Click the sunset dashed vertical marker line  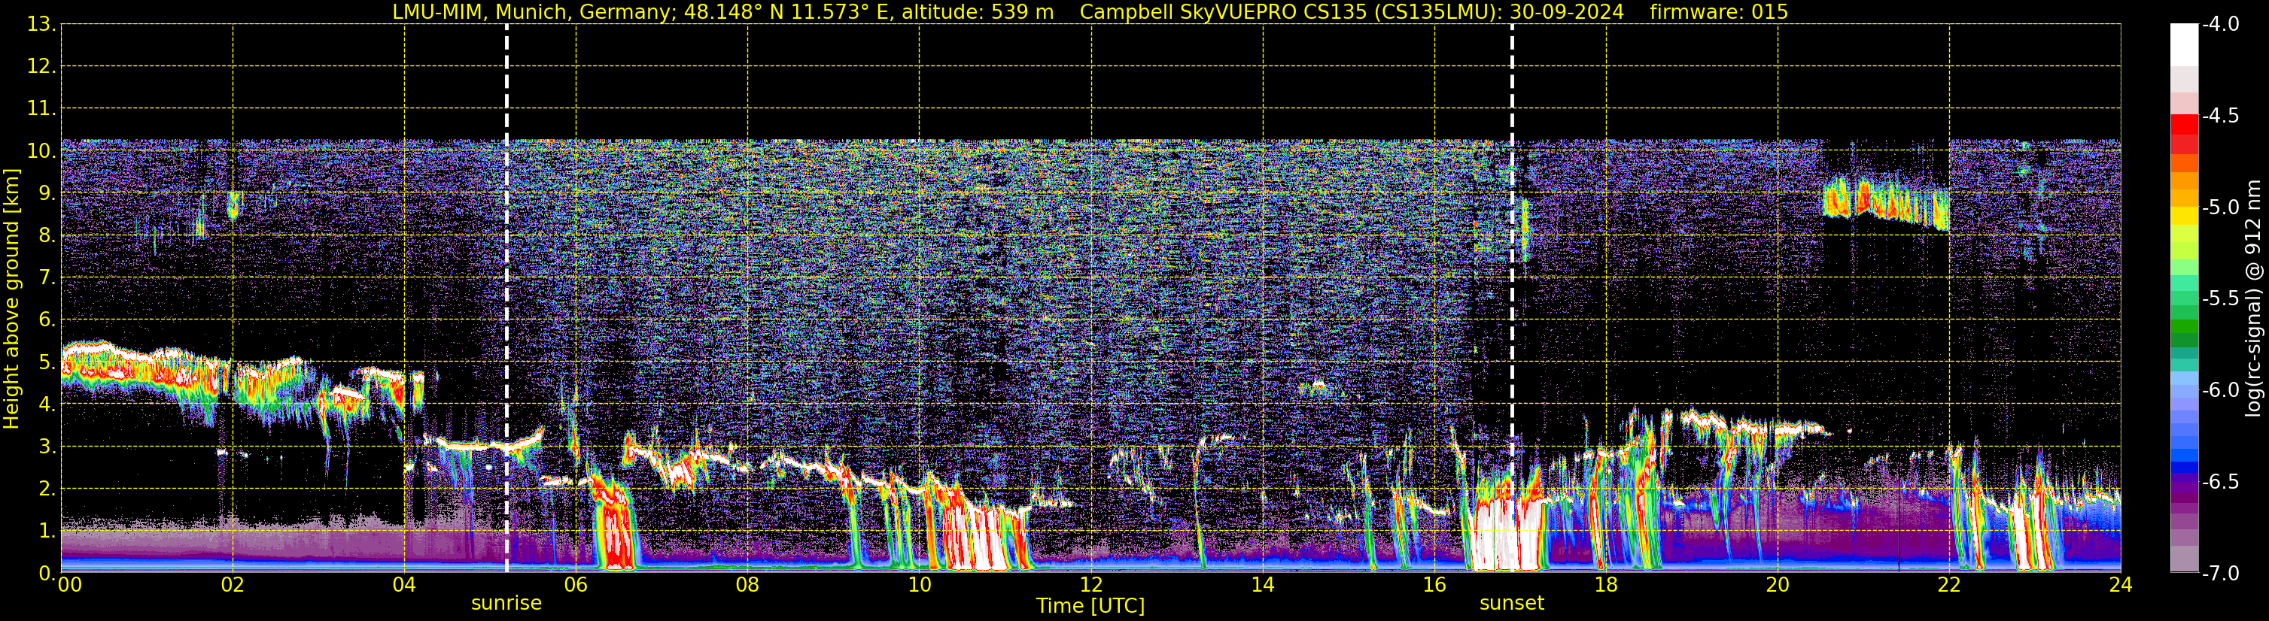point(1513,298)
